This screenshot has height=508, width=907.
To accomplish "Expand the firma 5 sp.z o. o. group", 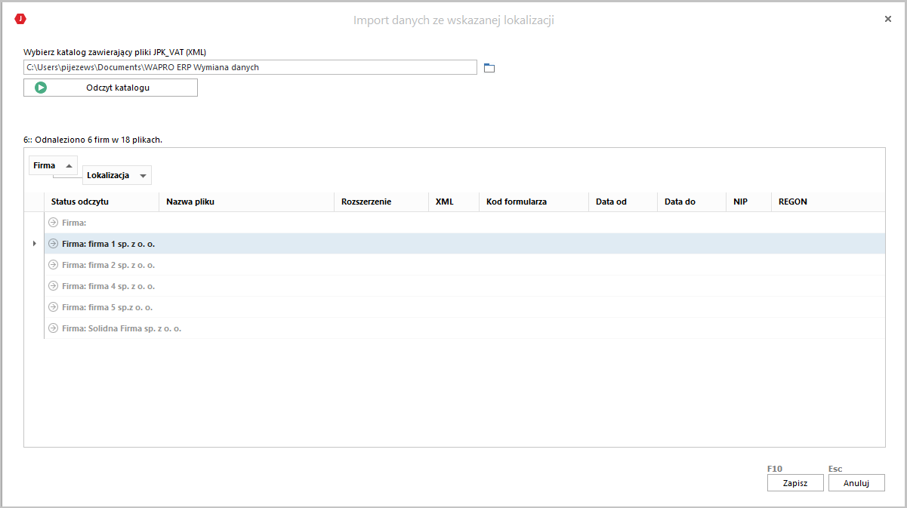I will point(54,307).
